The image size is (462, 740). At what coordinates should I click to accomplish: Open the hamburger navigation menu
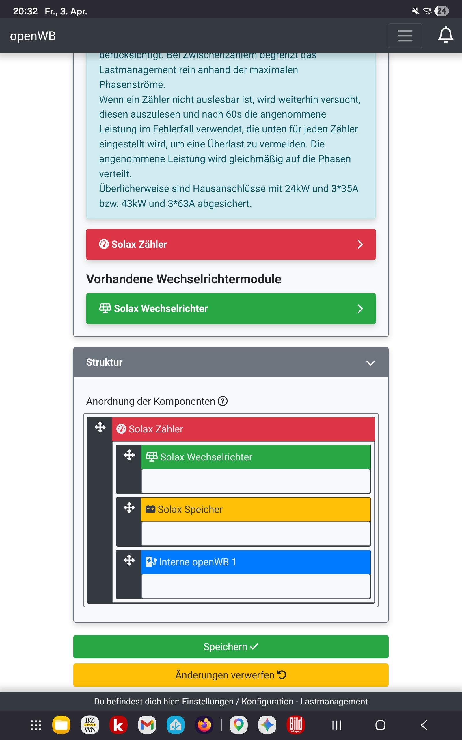click(405, 36)
